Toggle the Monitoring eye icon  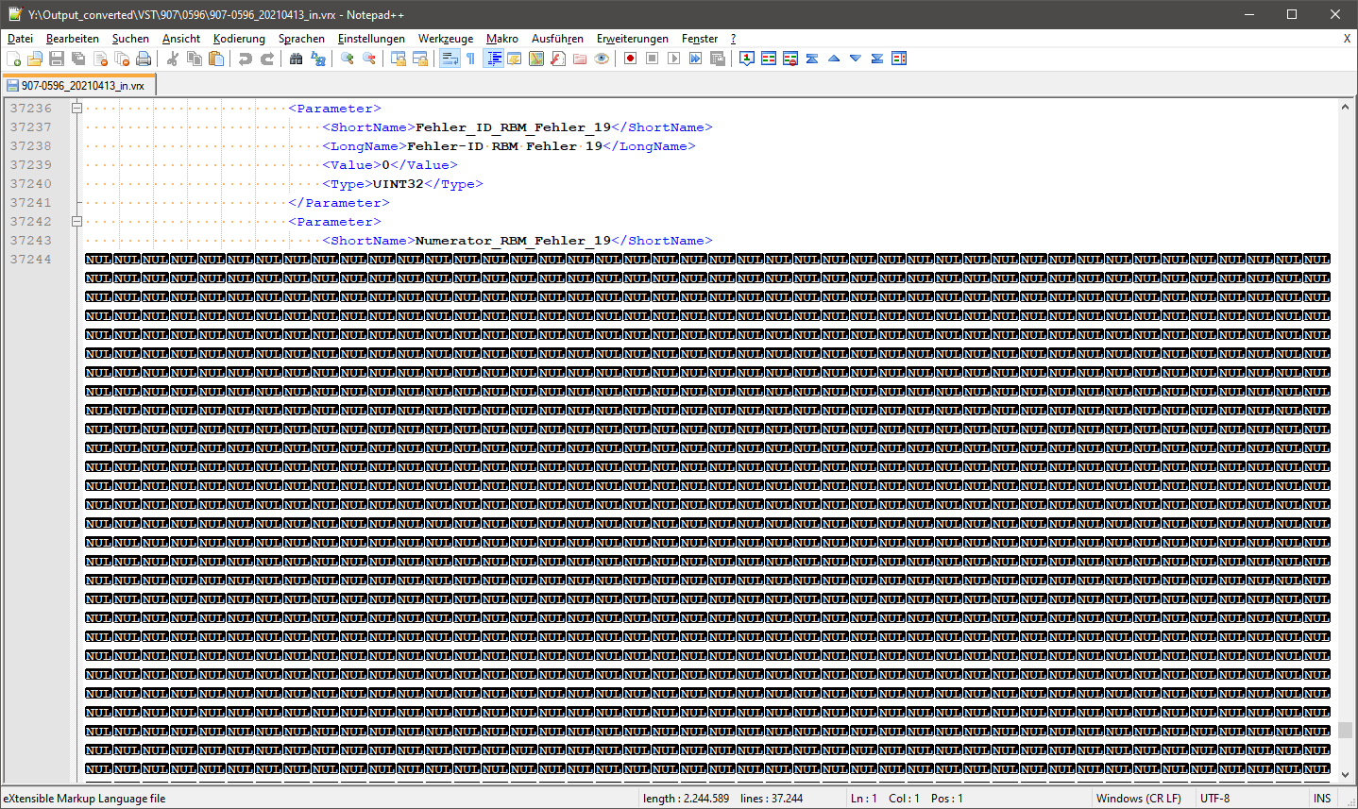point(602,59)
